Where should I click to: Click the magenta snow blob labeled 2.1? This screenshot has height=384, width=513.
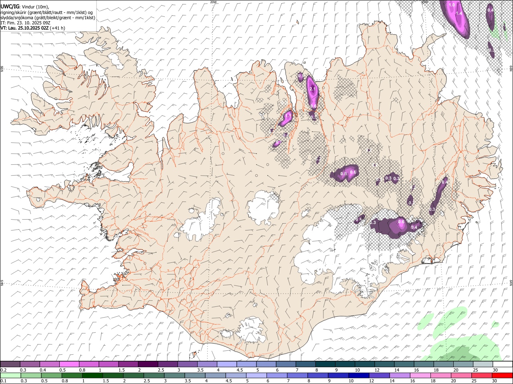(312, 93)
